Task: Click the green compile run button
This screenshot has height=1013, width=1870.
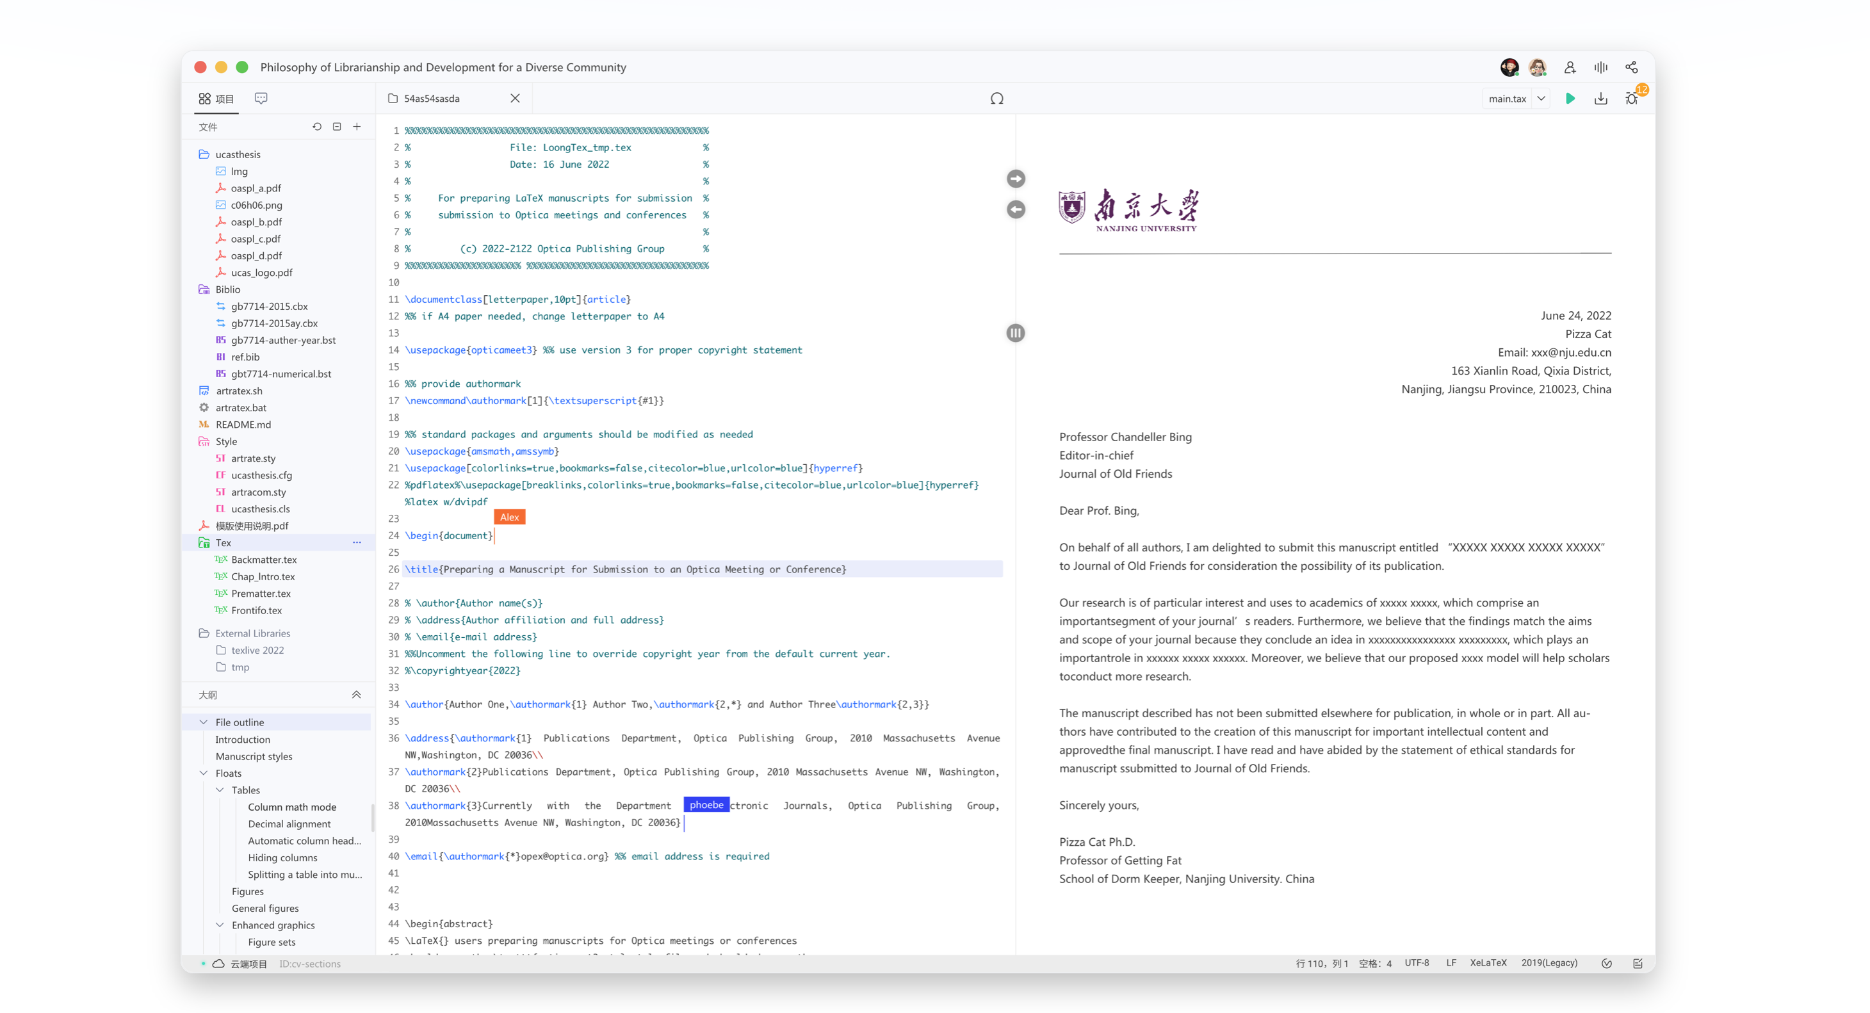Action: click(x=1570, y=99)
